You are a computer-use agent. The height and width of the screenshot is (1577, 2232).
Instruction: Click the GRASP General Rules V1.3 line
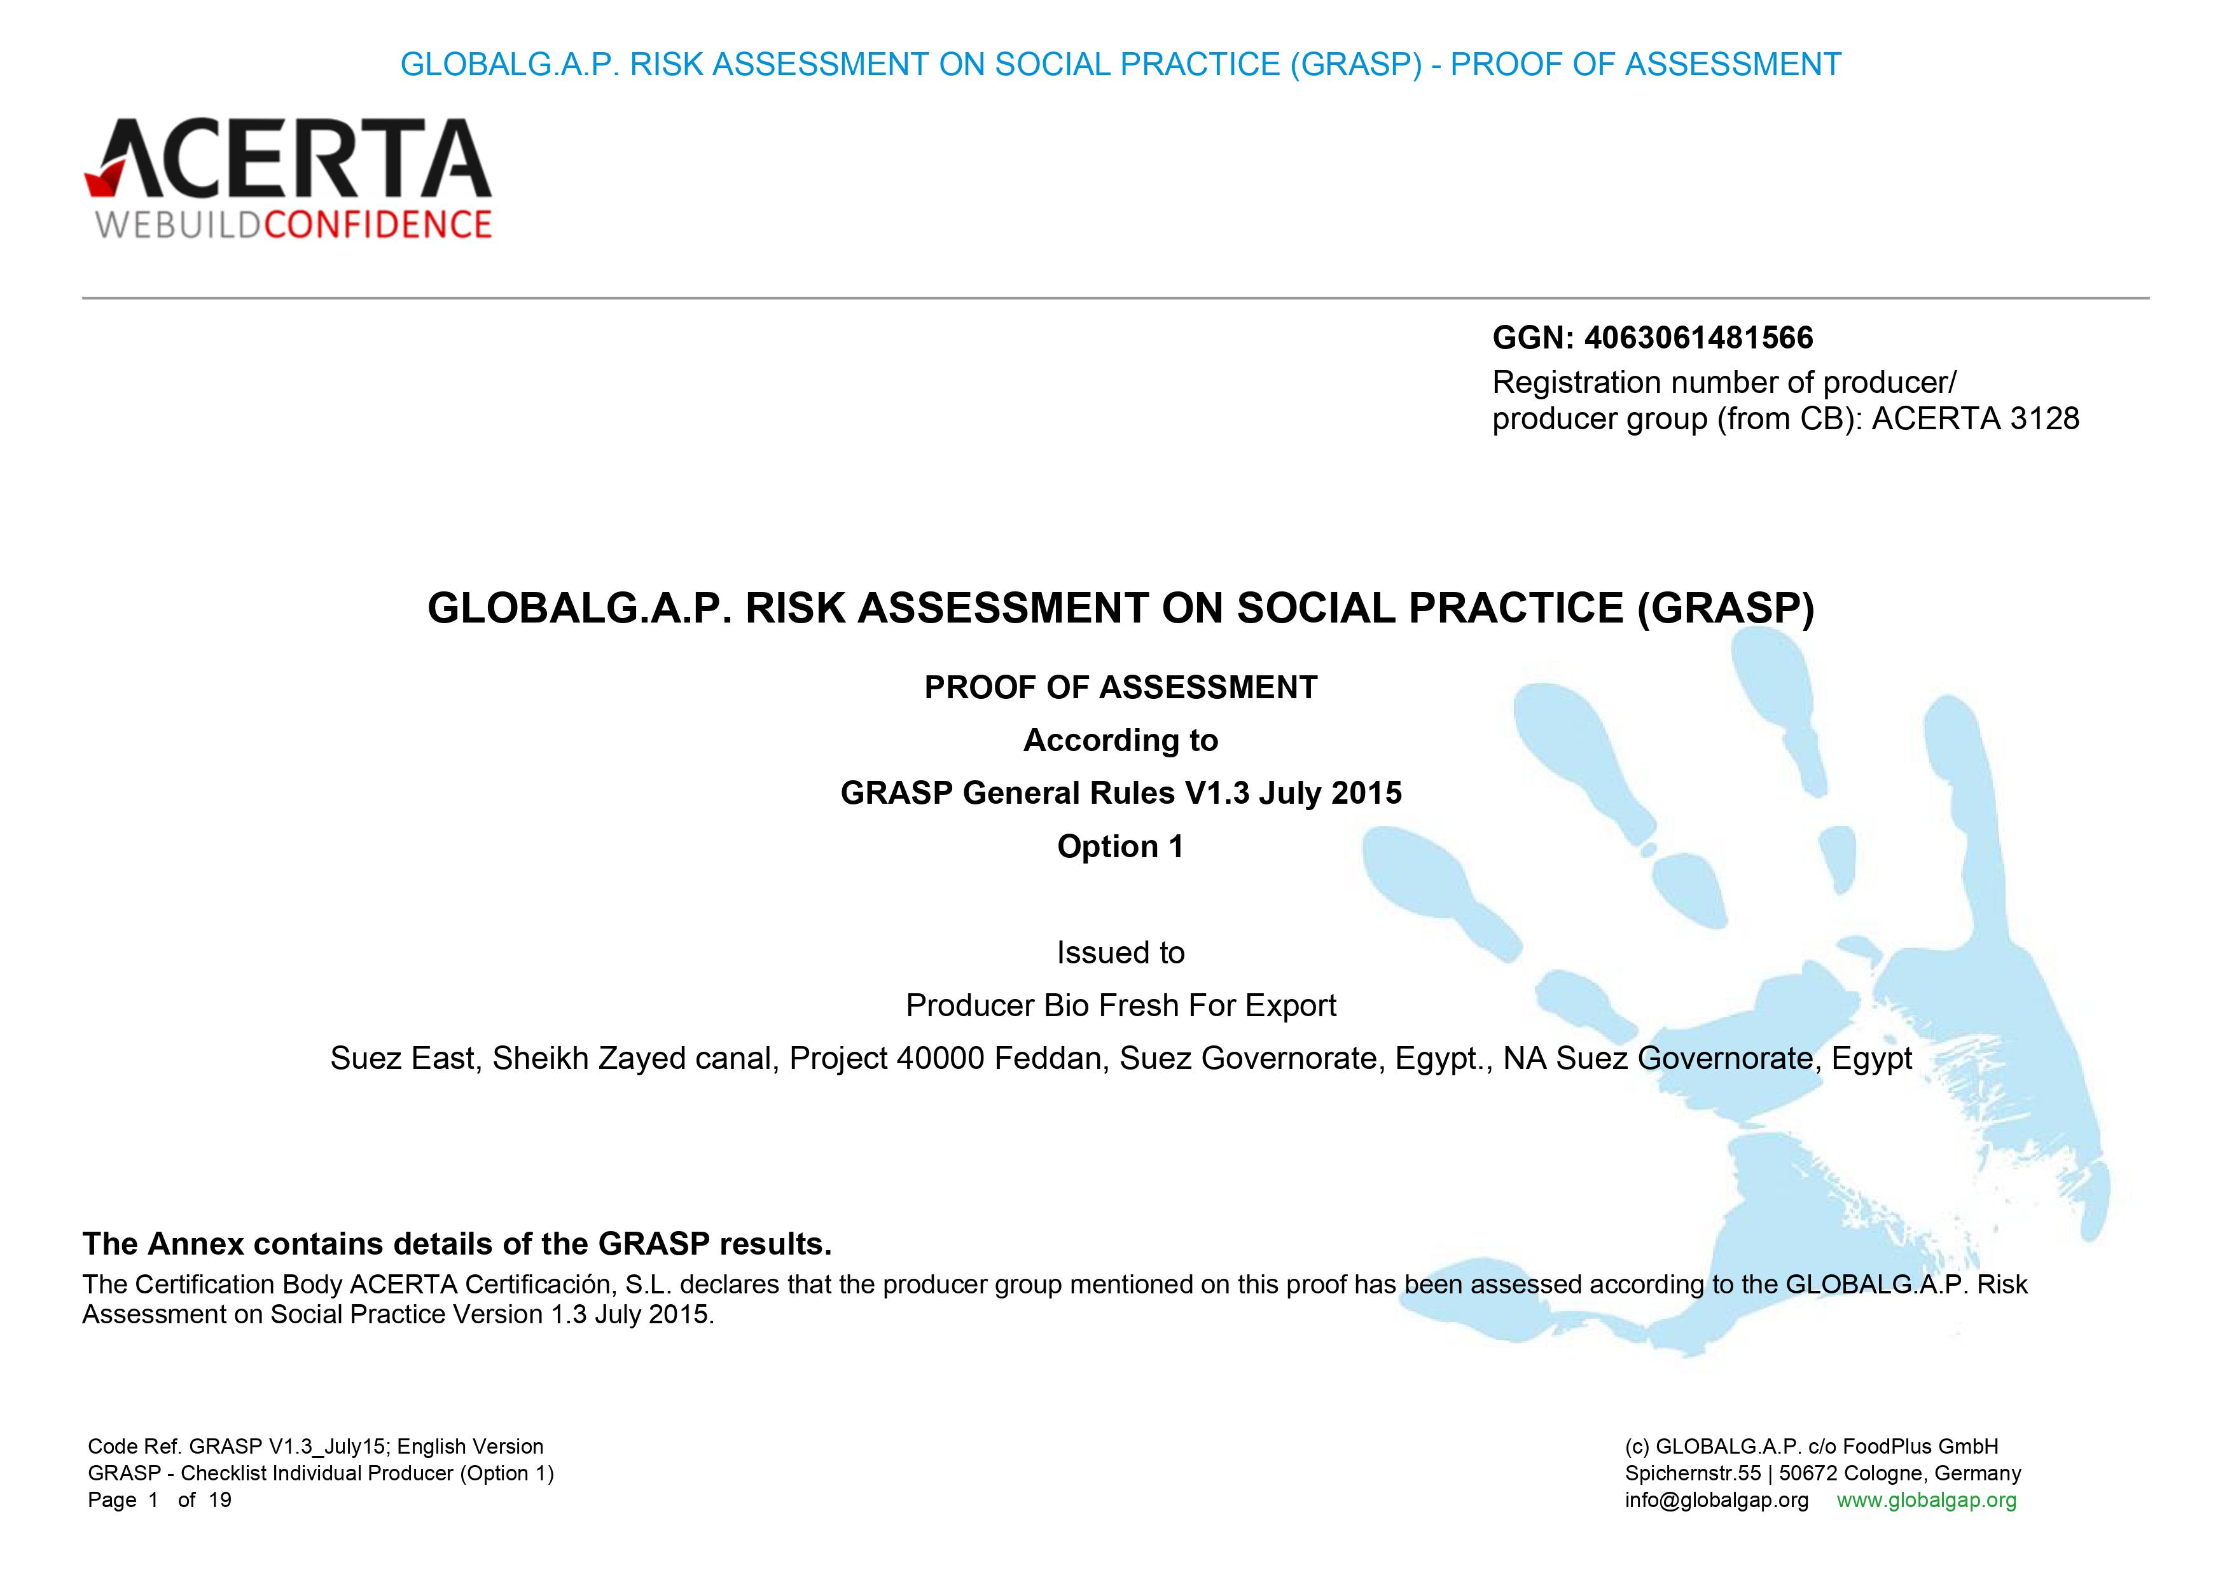[1120, 793]
